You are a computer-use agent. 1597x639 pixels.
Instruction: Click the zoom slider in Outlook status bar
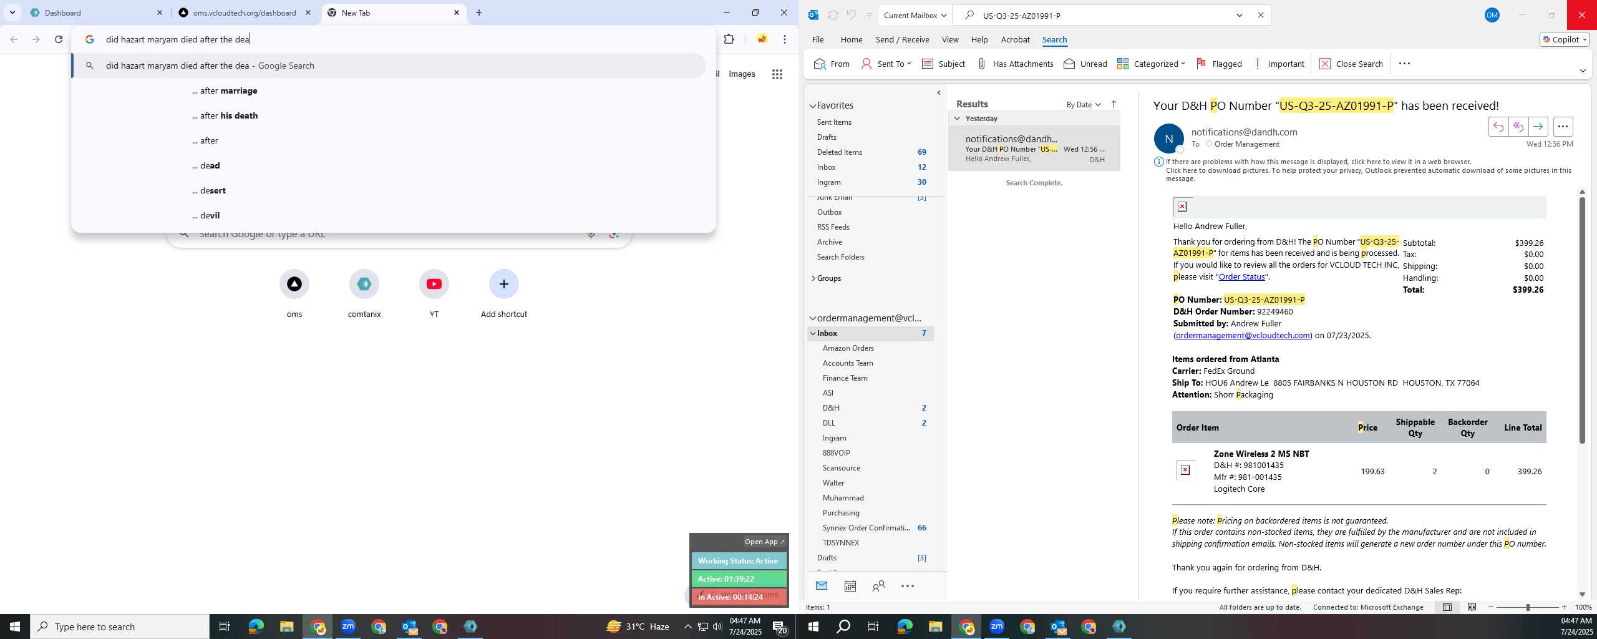click(1527, 607)
